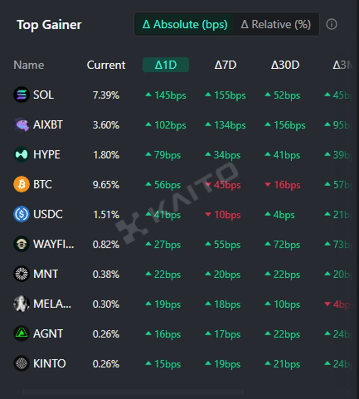Click the USDC coin icon
The height and width of the screenshot is (399, 359).
coord(21,214)
